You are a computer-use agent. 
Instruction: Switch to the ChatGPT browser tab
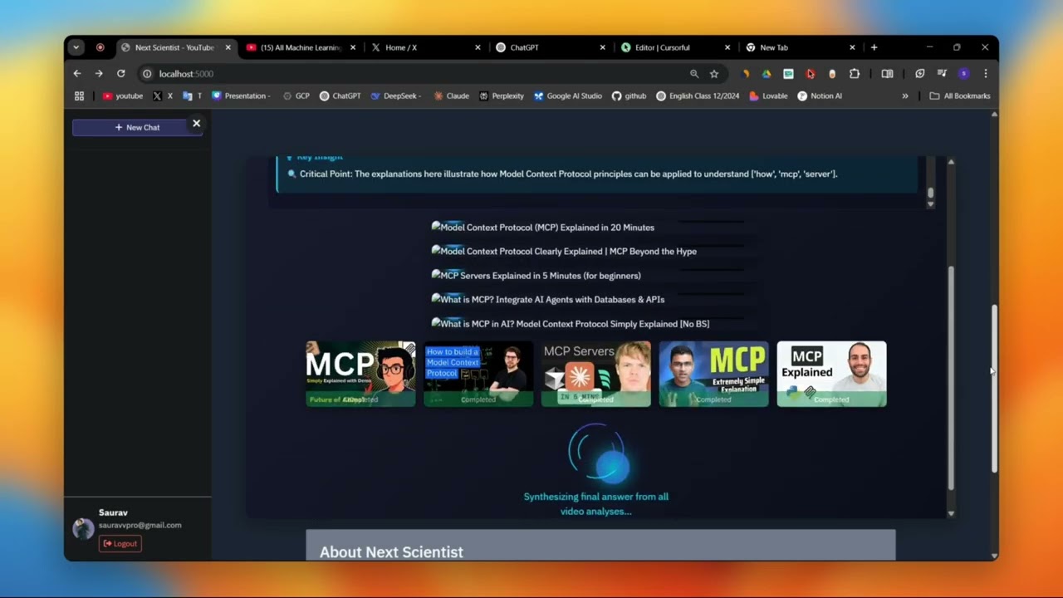[550, 47]
